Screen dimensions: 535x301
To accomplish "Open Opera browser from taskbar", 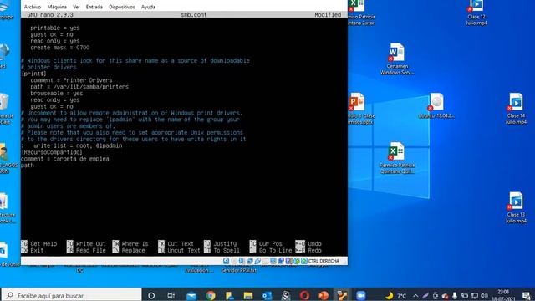I will tap(304, 295).
